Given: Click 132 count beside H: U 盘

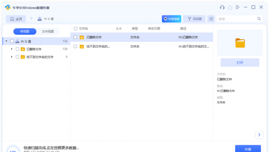Looking at the screenshot, I should [x=65, y=41].
